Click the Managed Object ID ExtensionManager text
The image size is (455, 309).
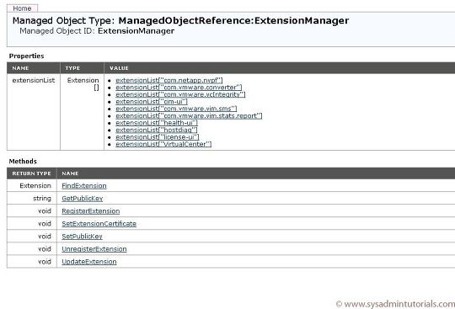[x=97, y=31]
